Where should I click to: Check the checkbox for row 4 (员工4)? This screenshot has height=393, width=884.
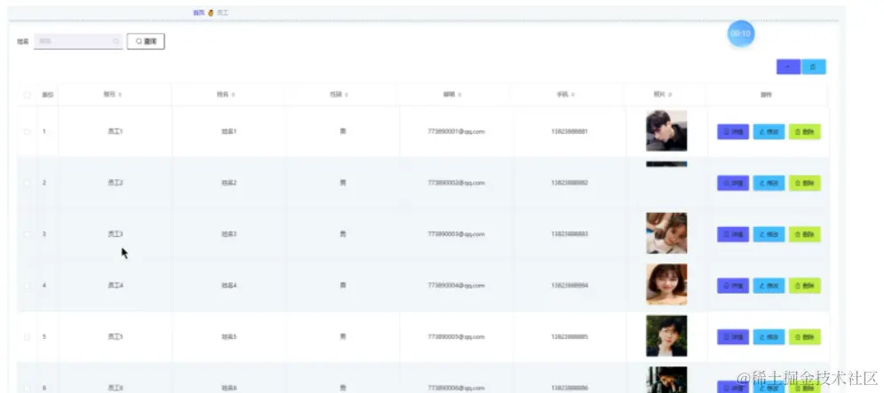27,286
